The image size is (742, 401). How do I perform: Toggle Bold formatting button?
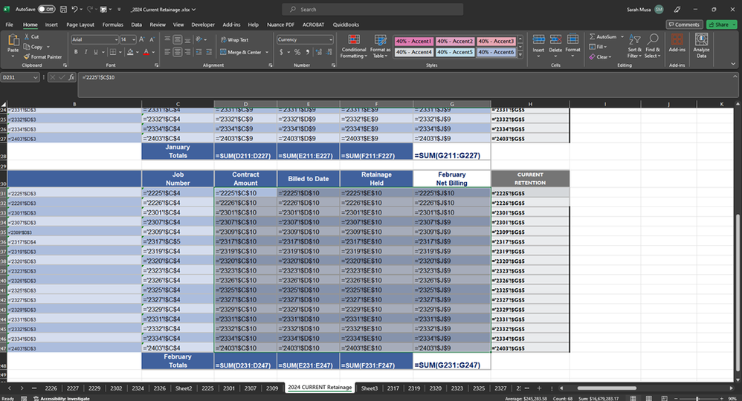click(x=76, y=52)
